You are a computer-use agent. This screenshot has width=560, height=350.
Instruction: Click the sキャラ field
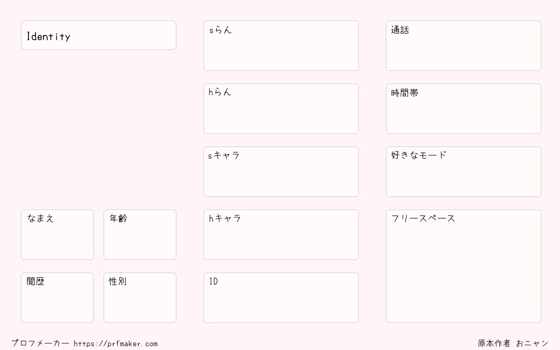pos(281,172)
